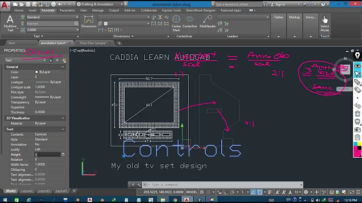Switch to Floor Plan Sample drawing tab
The width and height of the screenshot is (362, 203).
93,43
